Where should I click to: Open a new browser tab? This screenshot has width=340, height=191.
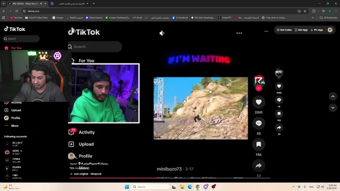[x=94, y=4]
